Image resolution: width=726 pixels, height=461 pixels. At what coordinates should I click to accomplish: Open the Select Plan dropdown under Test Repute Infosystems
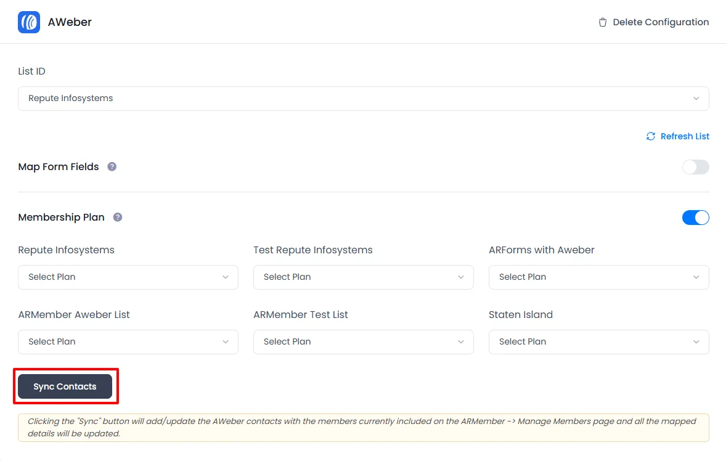pos(363,277)
